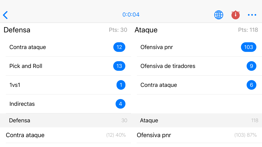Tap the 4 badge for Indirectas
The width and height of the screenshot is (262, 147).
click(x=121, y=104)
